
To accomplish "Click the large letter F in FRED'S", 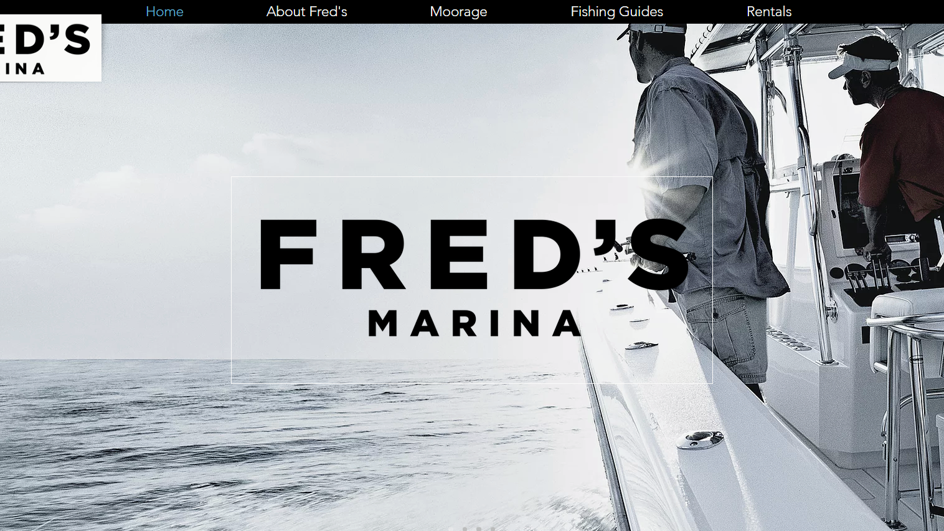I will click(288, 254).
